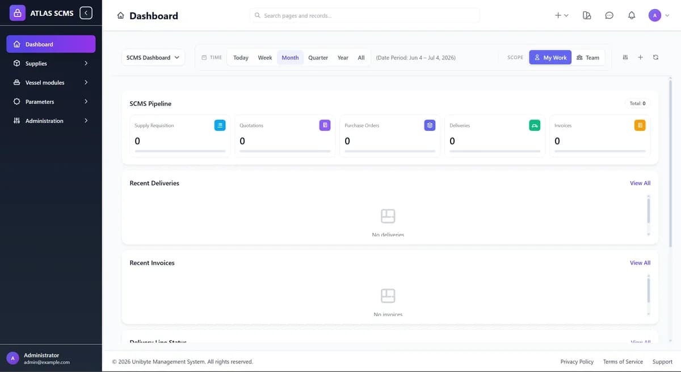Screen dimensions: 681x372
Task: Click the refresh dashboard icon
Action: click(x=655, y=57)
